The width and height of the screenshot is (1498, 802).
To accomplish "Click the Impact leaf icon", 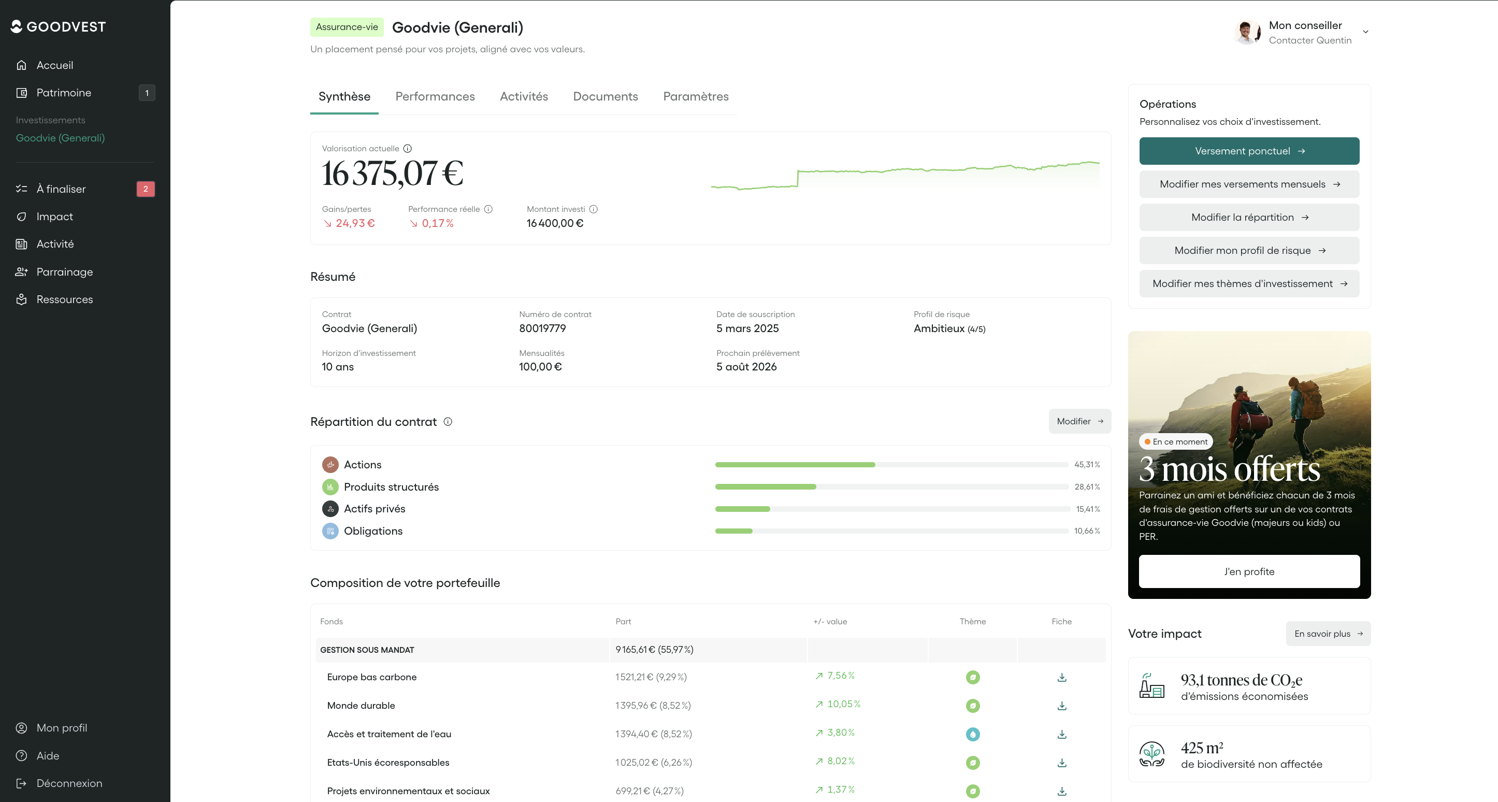I will [x=22, y=217].
